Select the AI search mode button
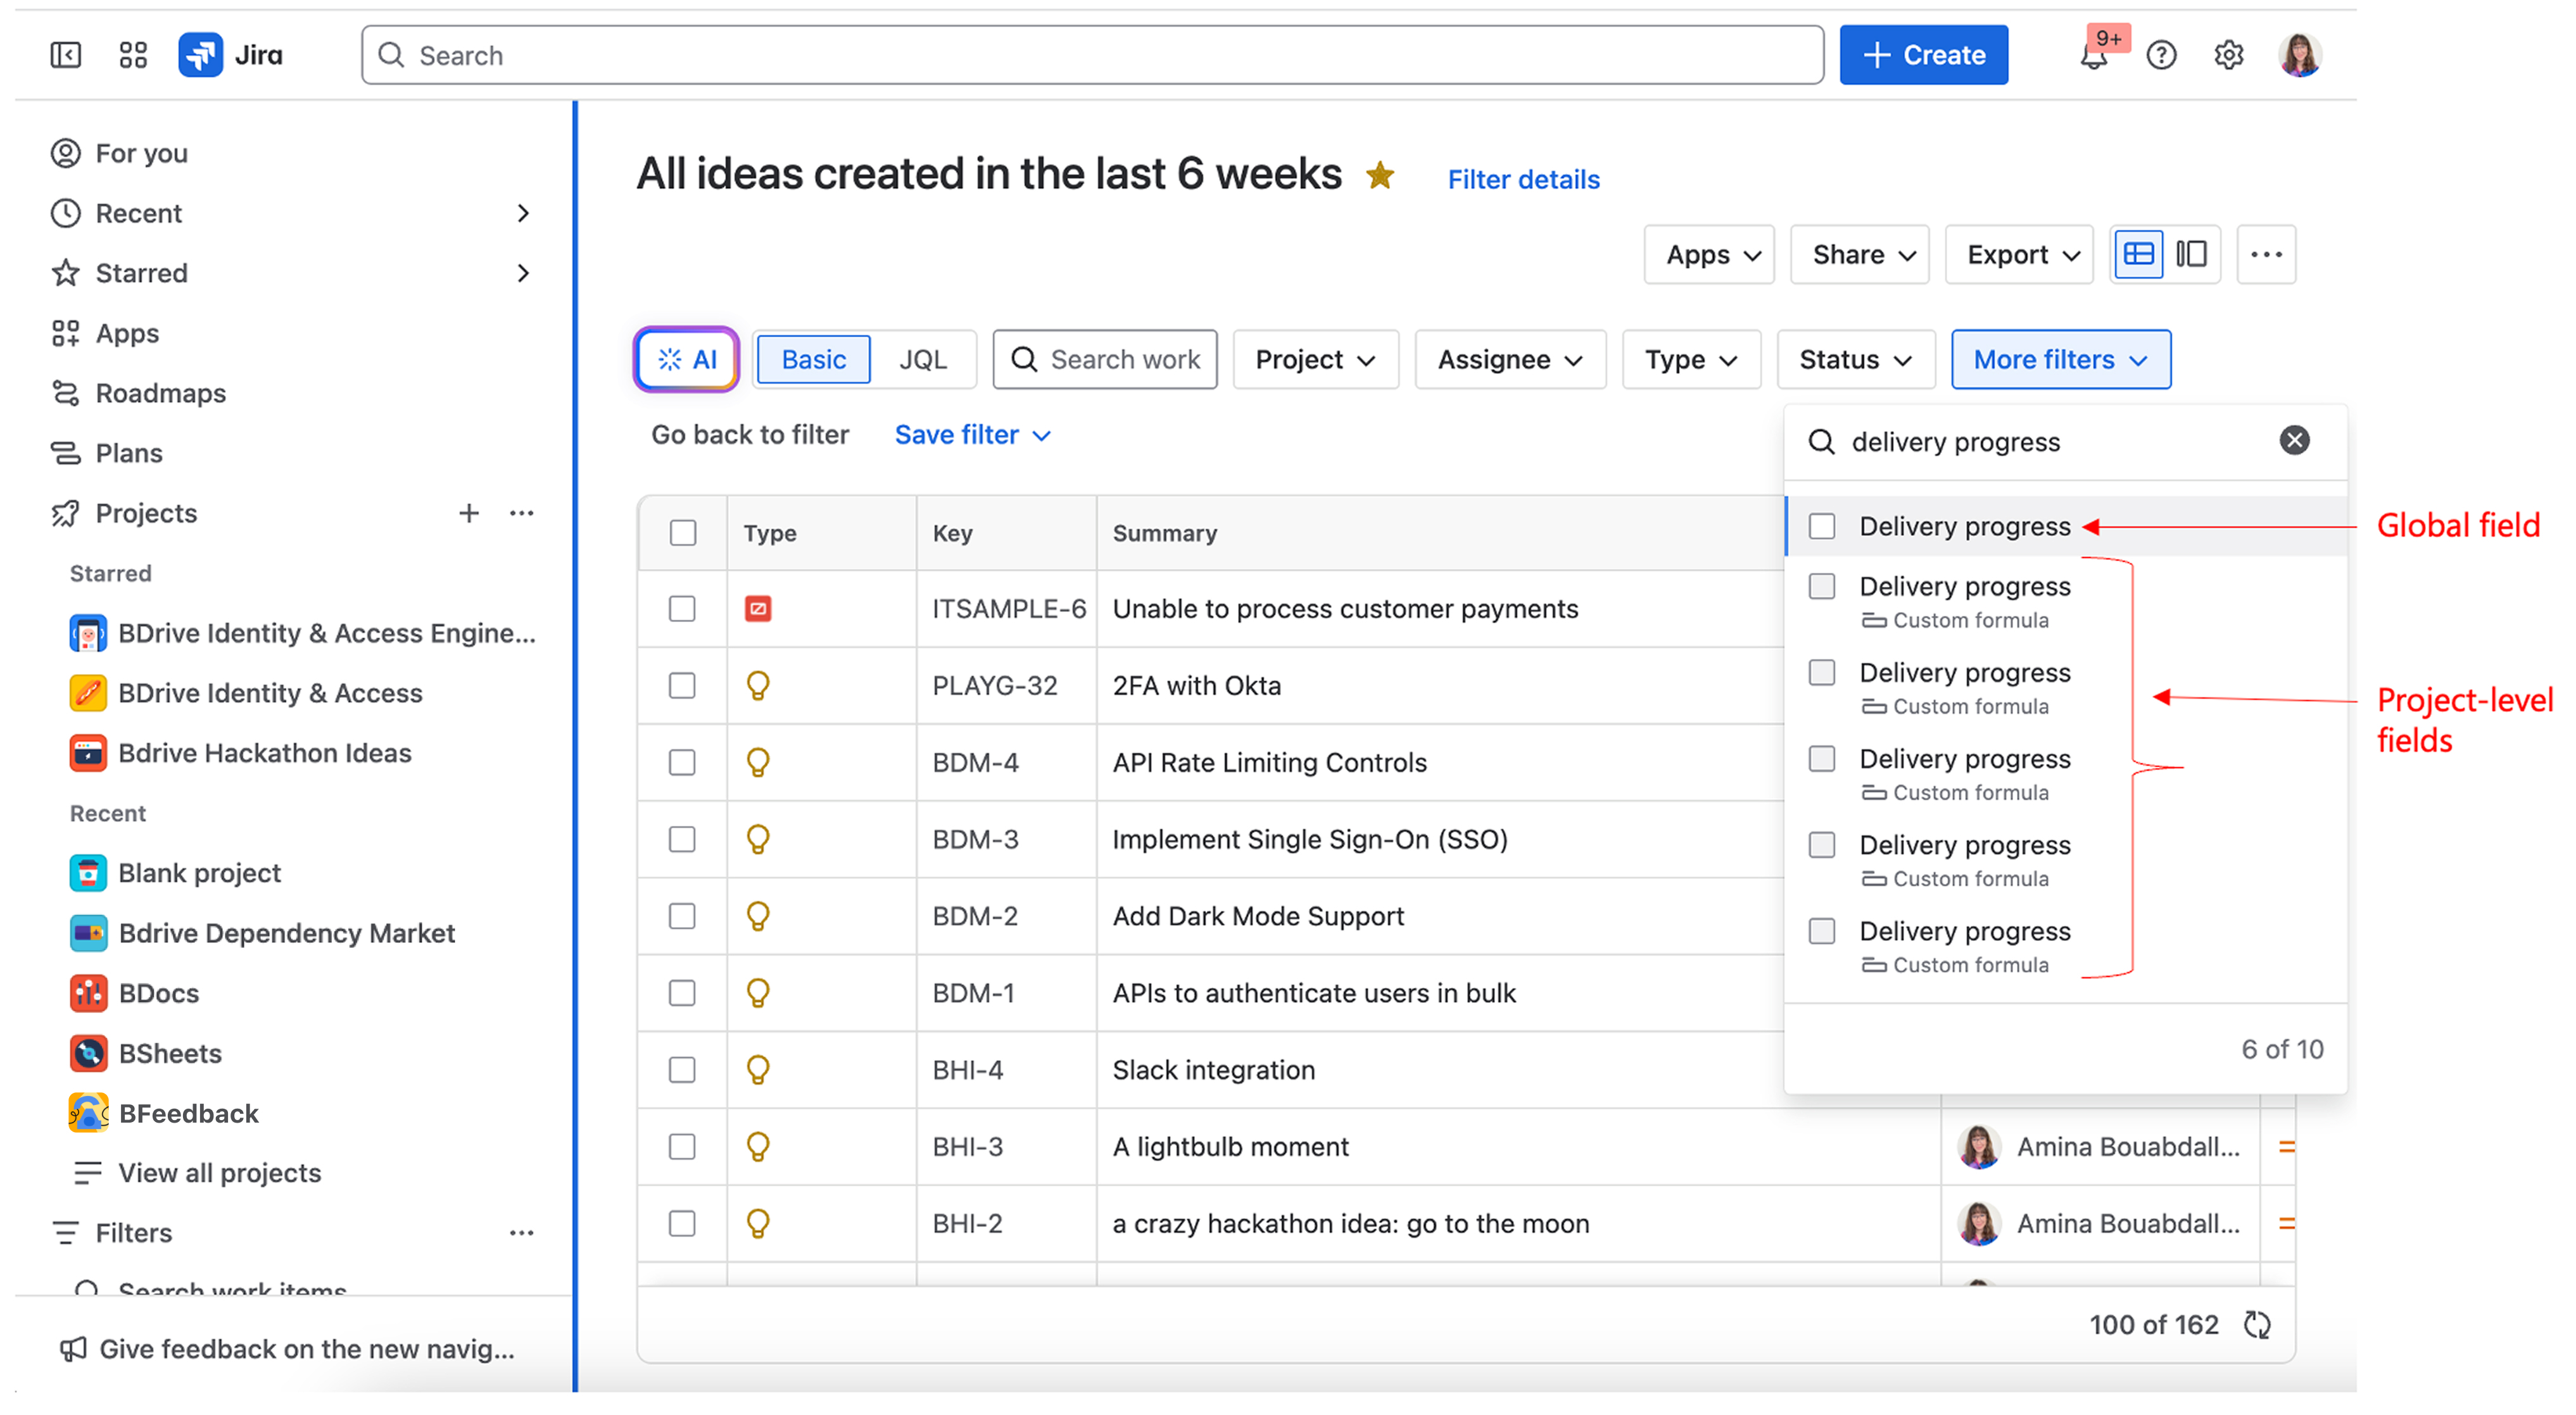Screen dimensions: 2576x1415 click(686, 359)
